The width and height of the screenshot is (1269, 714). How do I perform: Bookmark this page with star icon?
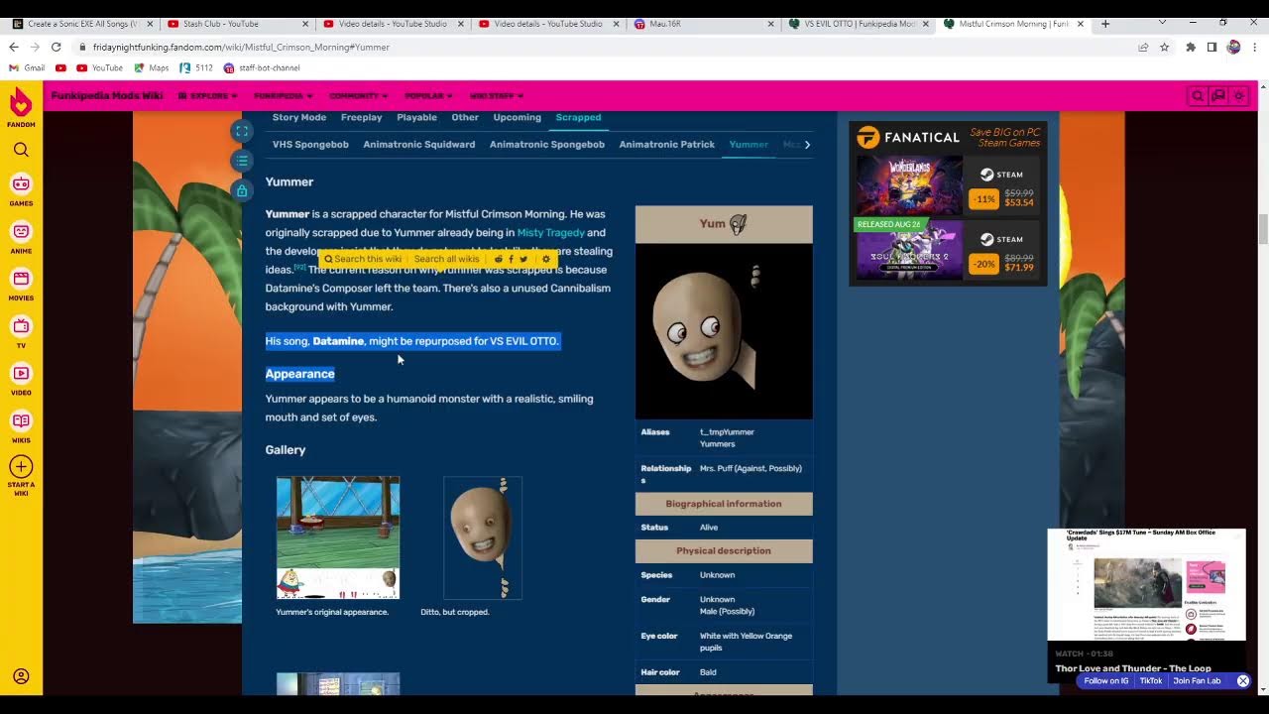(x=1164, y=47)
